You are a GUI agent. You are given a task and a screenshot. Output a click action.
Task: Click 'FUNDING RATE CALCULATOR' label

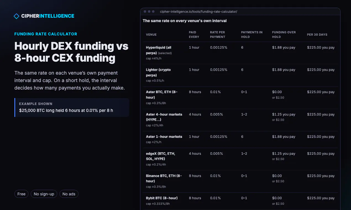pos(46,34)
